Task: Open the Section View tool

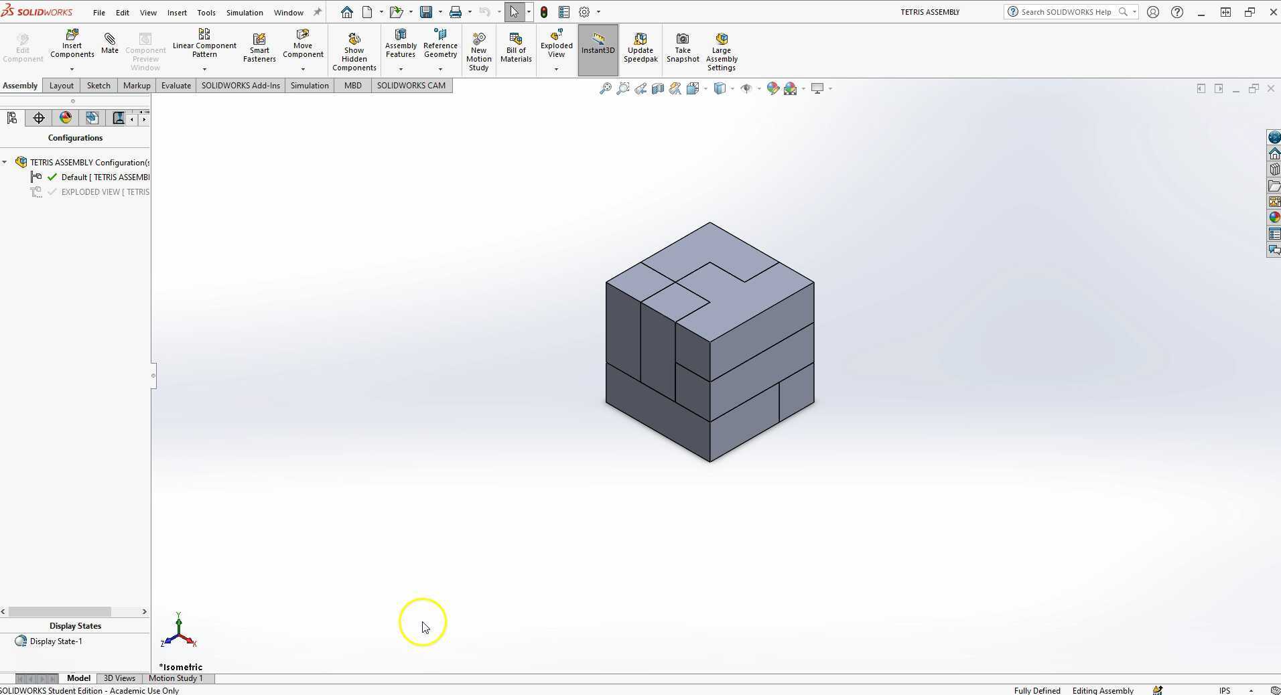Action: pyautogui.click(x=658, y=88)
